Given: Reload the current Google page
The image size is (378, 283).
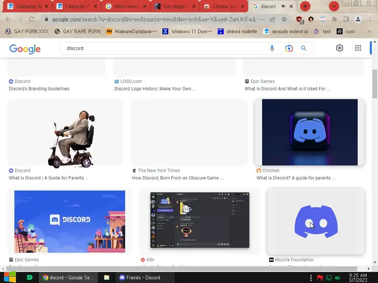Looking at the screenshot, I should pos(32,19).
